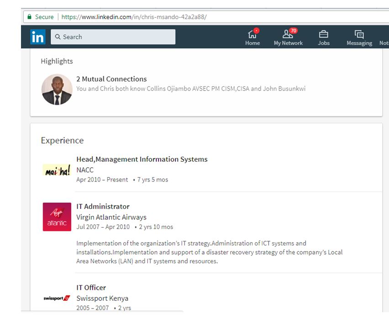
Task: Click the IT strategy job description paragraph
Action: point(210,252)
